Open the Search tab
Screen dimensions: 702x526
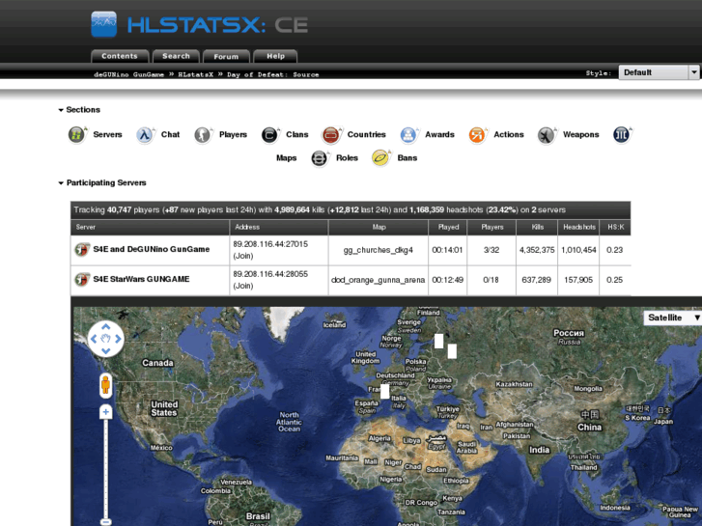click(176, 56)
